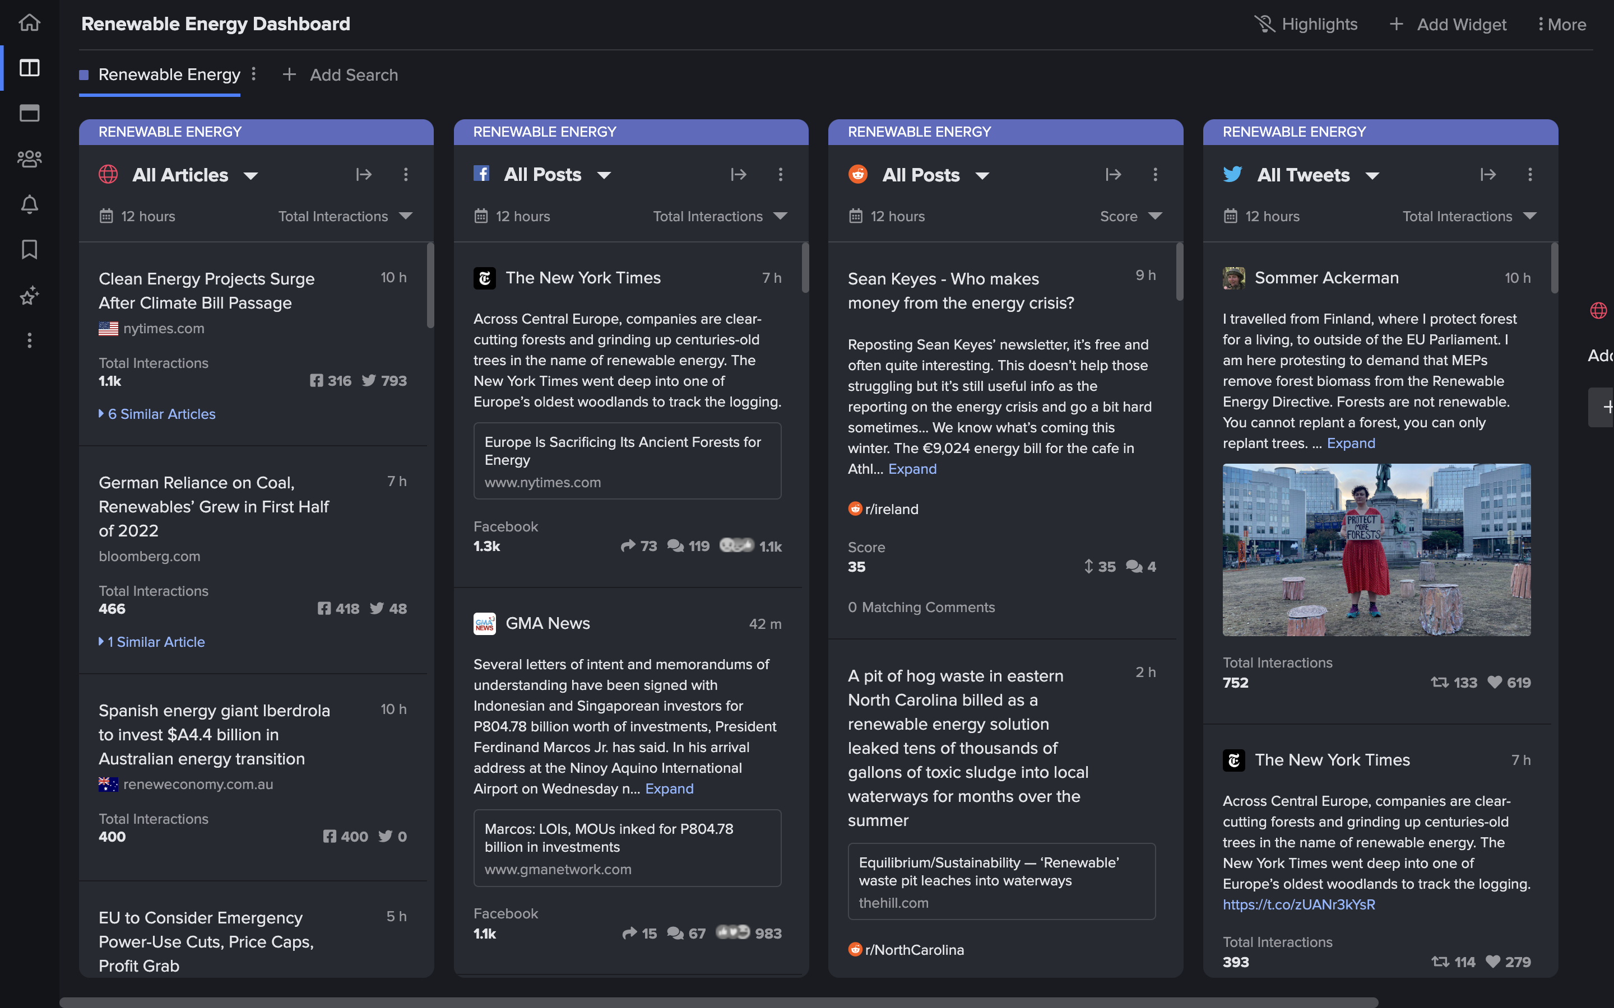
Task: Click Sommer Ackerman's avatar
Action: tap(1234, 278)
